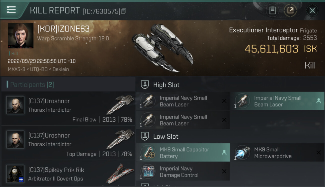Click the MK9 Small Capacitor Battery icon

point(148,153)
